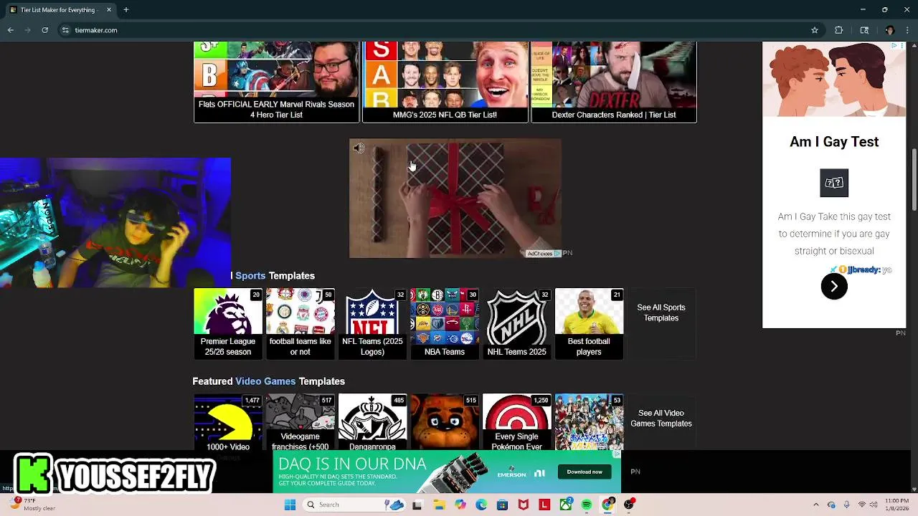Click the quiz icon in sidebar ad

(x=834, y=183)
